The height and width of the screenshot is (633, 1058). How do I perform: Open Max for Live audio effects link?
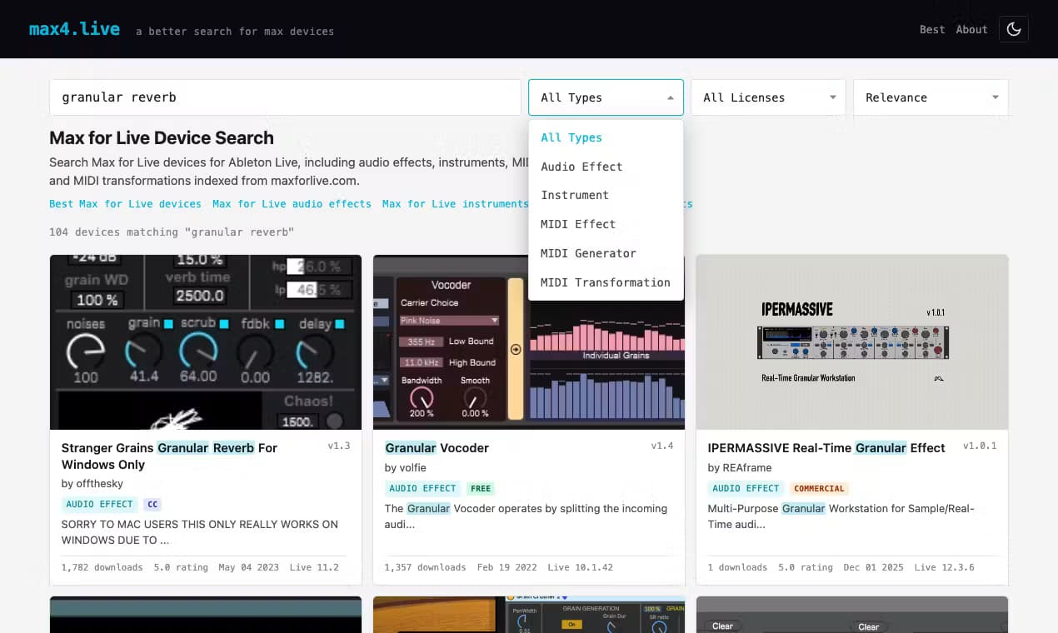pos(292,204)
